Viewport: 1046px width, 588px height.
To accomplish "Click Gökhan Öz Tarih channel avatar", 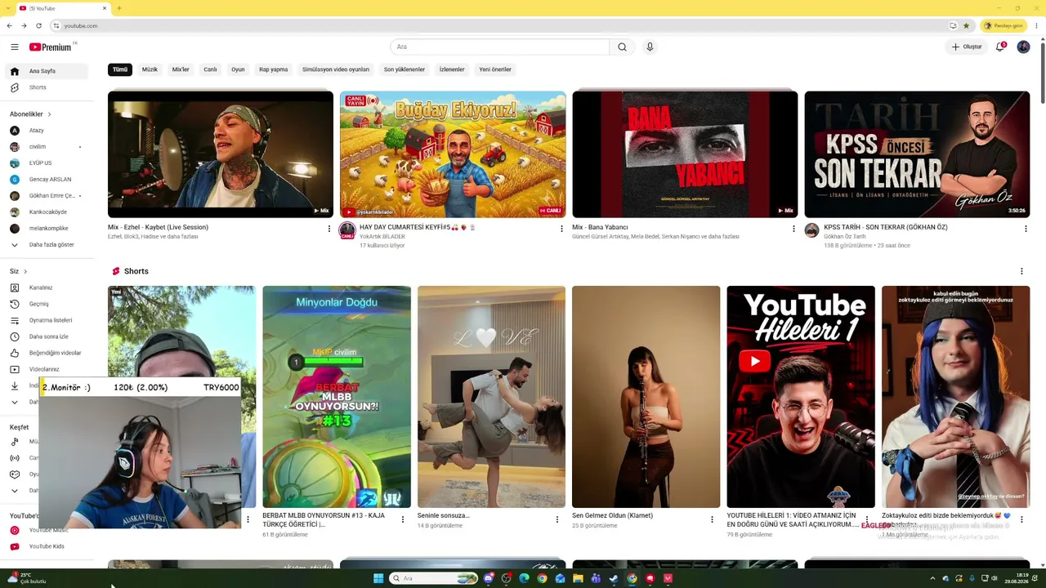I will 811,230.
